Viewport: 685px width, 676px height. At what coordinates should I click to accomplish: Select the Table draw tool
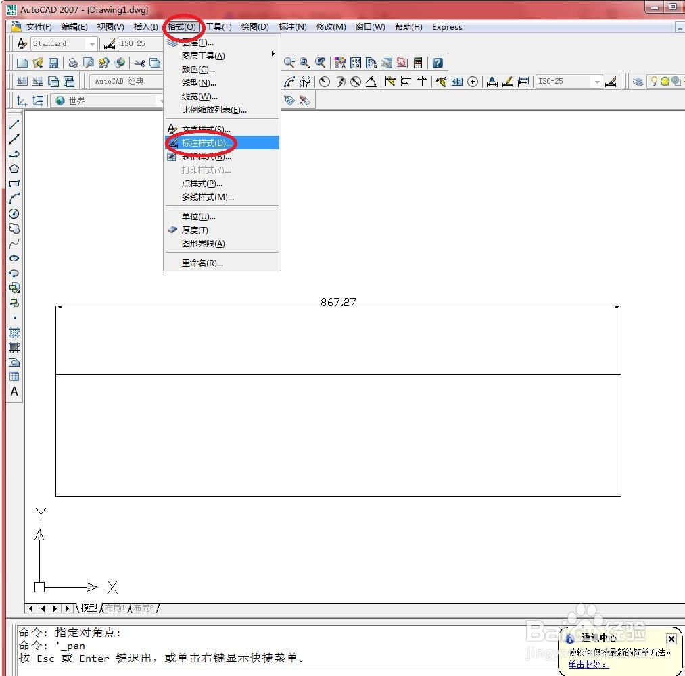point(14,377)
